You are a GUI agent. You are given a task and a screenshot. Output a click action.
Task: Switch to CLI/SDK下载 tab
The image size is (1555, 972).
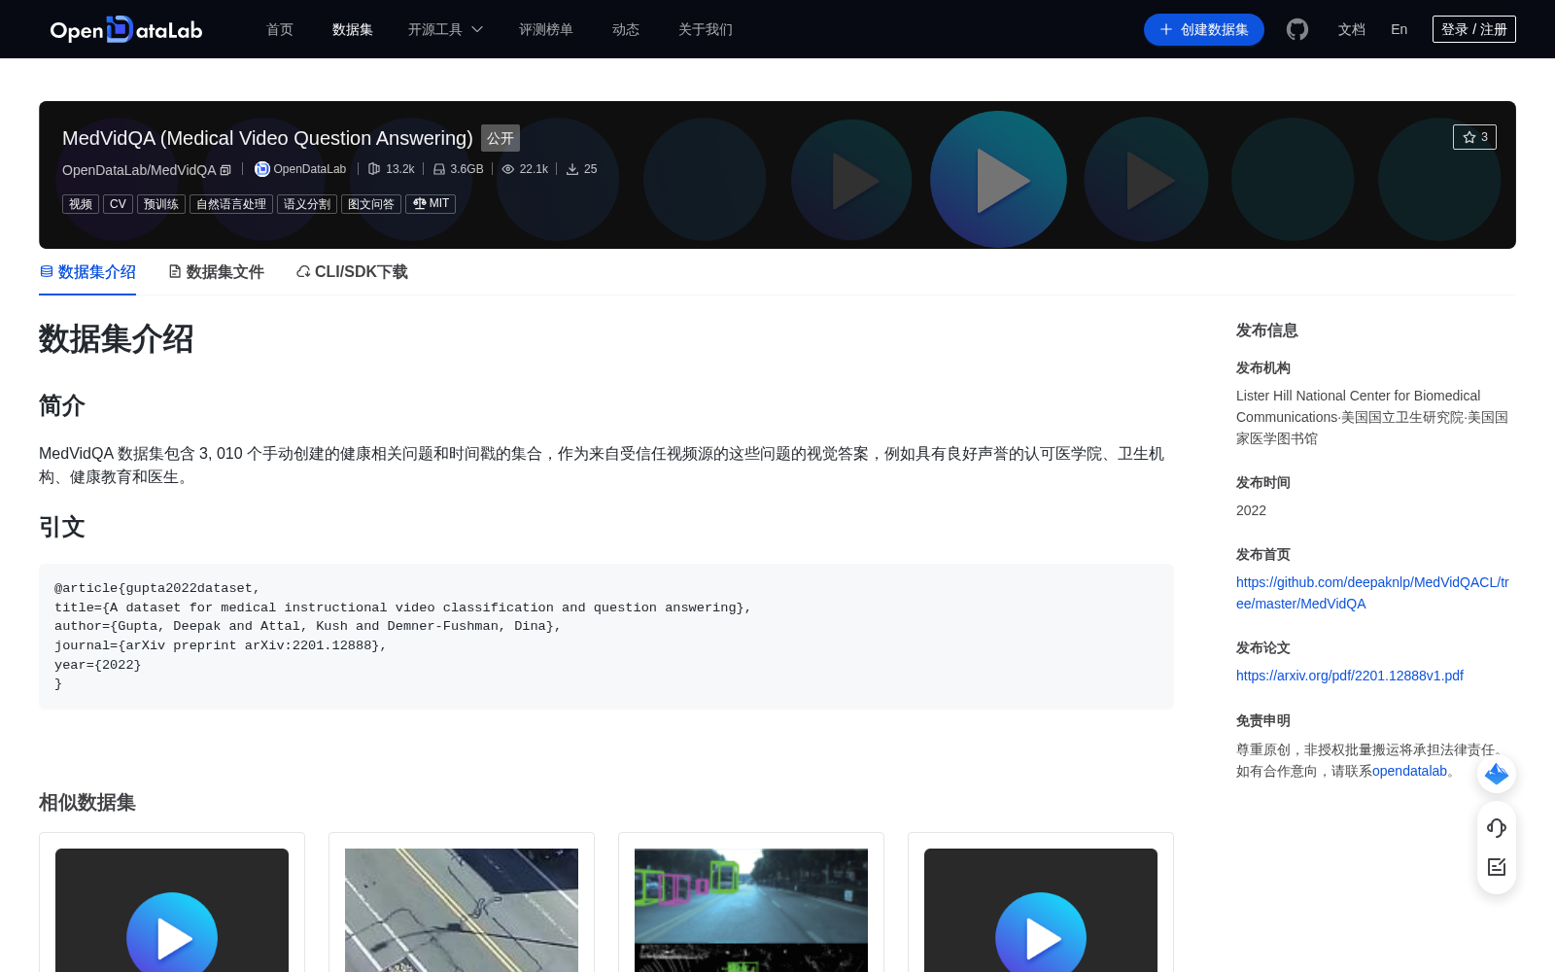(x=352, y=272)
